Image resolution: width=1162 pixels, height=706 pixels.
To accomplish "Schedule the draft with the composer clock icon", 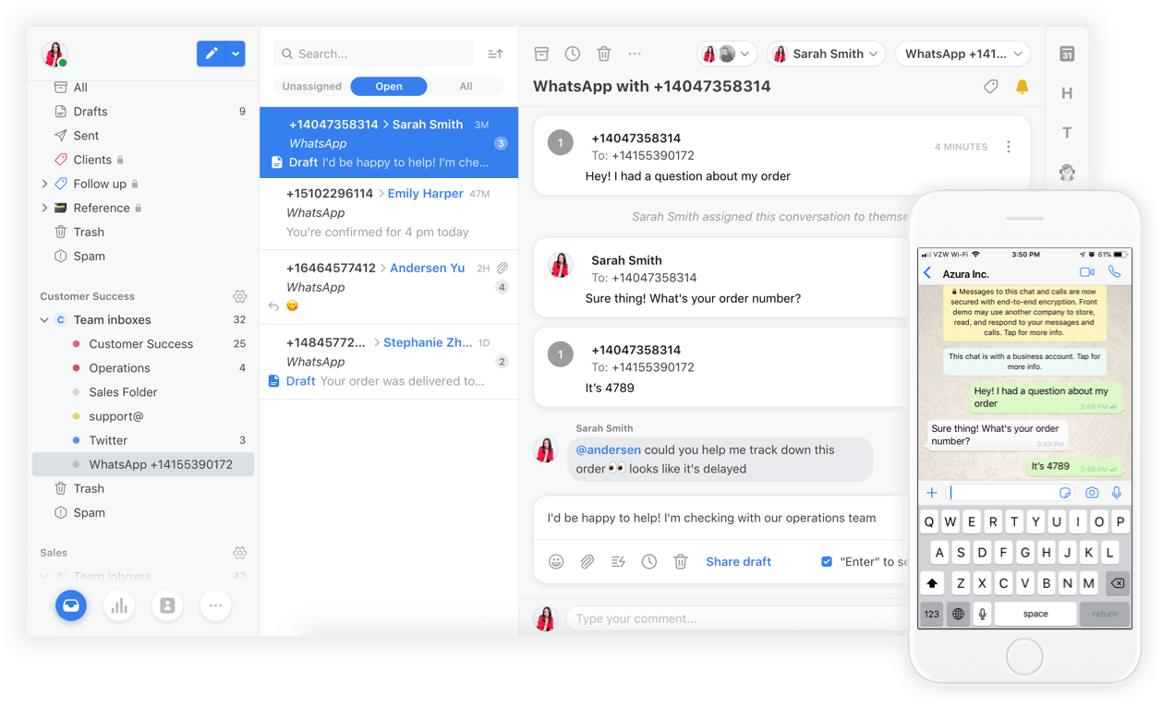I will (649, 561).
